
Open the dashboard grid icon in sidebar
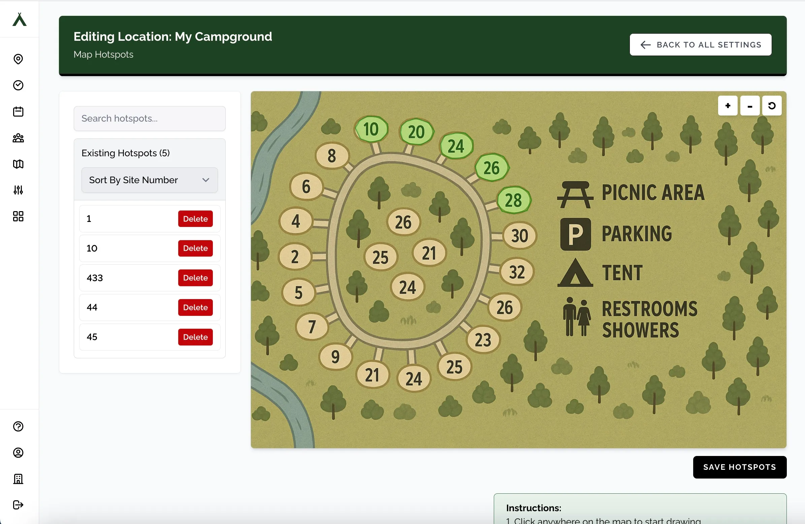pyautogui.click(x=18, y=217)
